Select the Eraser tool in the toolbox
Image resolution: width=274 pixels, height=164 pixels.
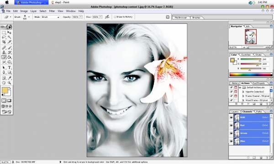[x=4, y=57]
